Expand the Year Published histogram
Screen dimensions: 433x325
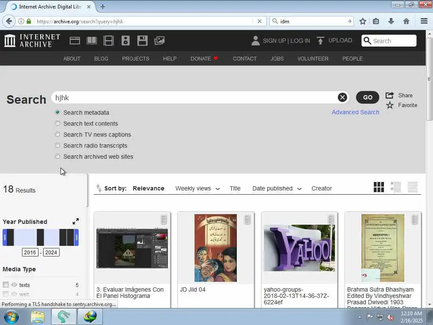coord(75,221)
